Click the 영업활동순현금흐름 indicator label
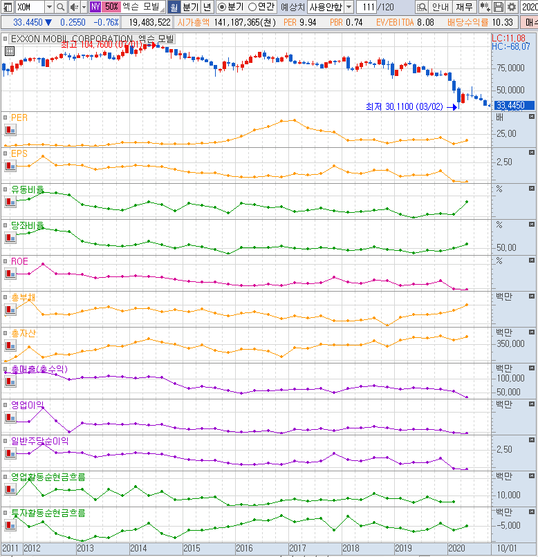Viewport: 538px width, 557px height. 48,477
